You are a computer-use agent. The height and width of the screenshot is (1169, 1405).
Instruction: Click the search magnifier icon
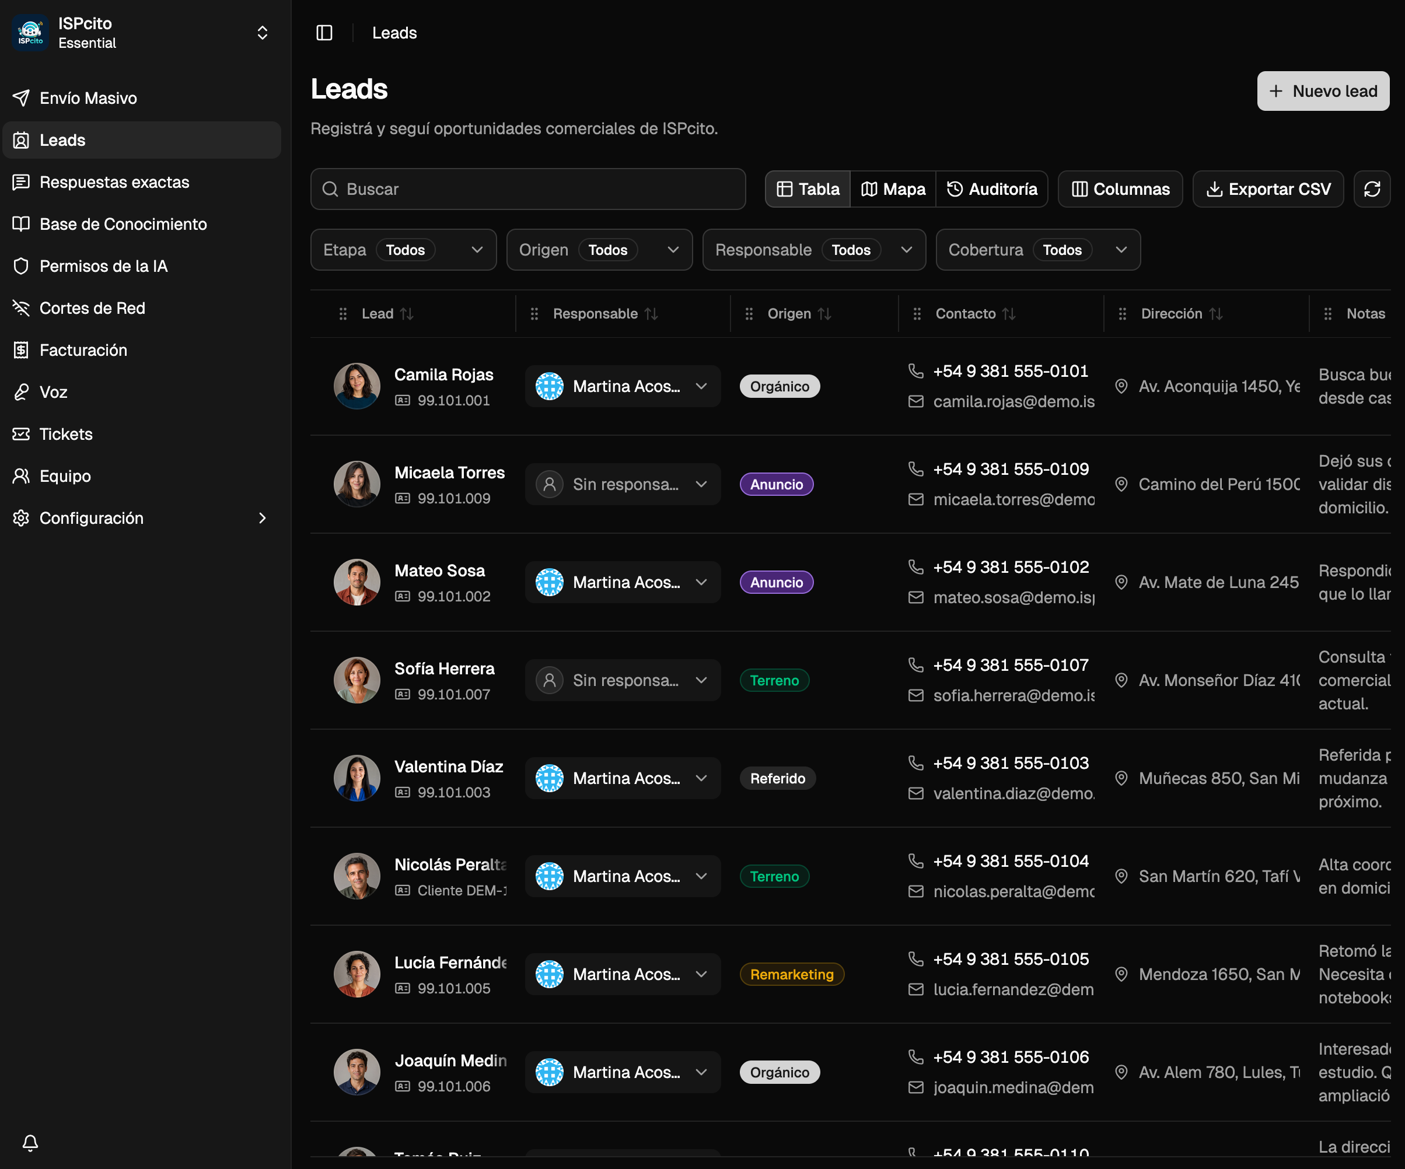tap(330, 189)
